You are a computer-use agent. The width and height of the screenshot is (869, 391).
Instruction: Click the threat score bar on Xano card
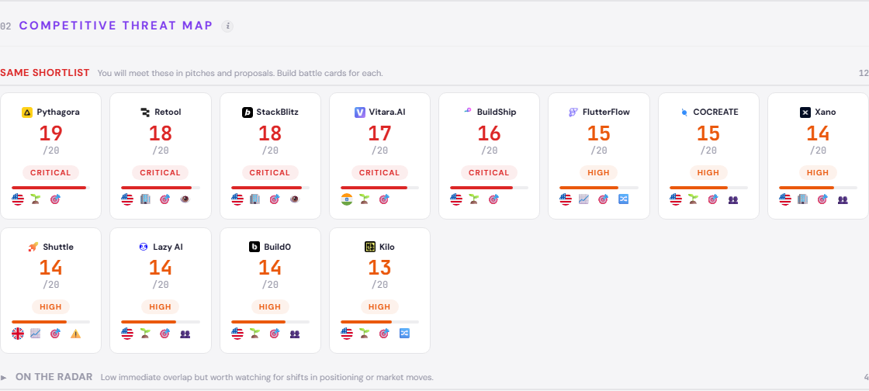[x=818, y=188]
